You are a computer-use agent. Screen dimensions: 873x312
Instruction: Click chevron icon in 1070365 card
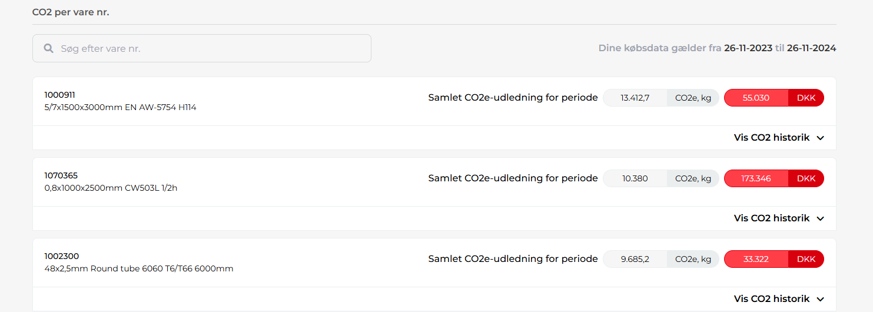[x=821, y=218]
